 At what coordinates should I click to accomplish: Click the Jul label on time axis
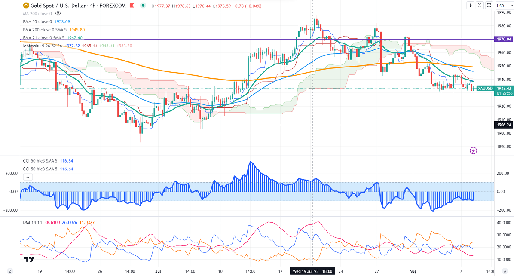[158, 271]
